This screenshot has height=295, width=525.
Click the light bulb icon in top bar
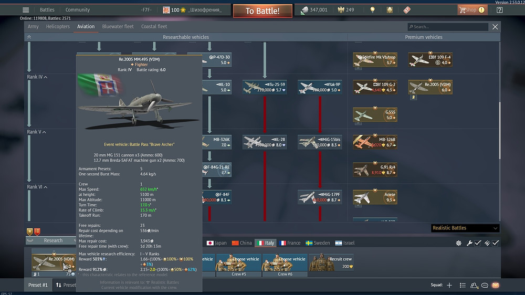point(373,10)
